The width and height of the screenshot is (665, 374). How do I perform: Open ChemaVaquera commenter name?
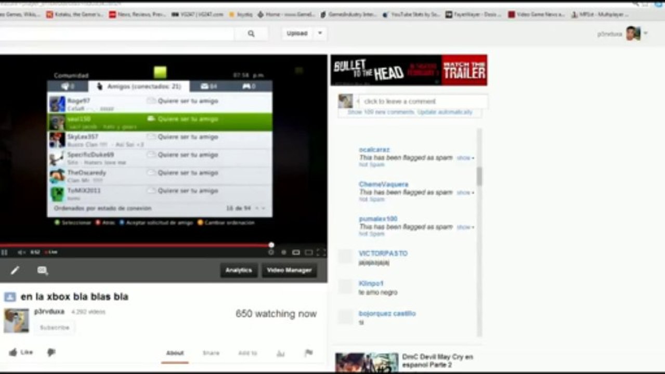click(x=383, y=184)
